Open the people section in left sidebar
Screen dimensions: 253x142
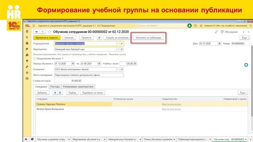click(x=27, y=55)
